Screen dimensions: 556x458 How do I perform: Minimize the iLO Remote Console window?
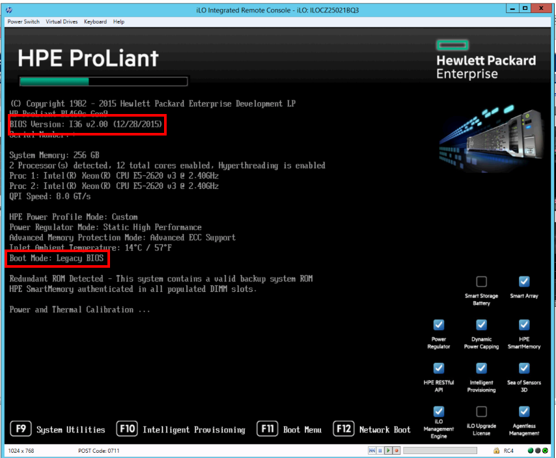click(x=512, y=8)
